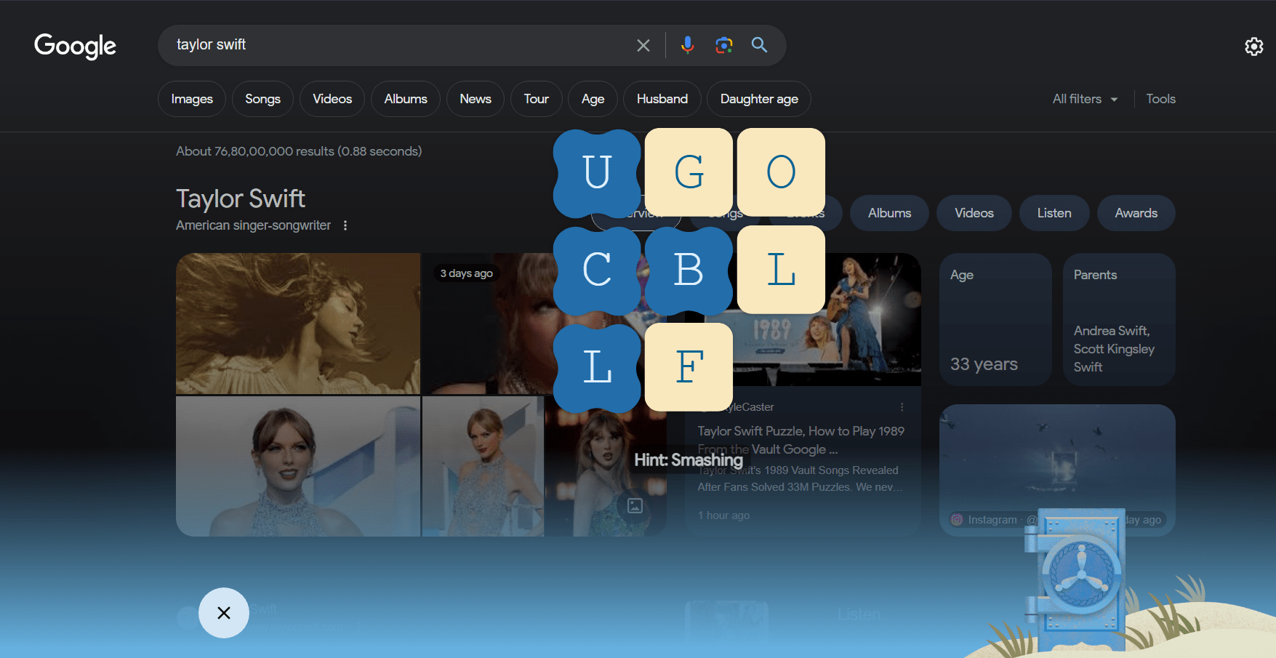This screenshot has width=1276, height=658.
Task: Open the Albums tab in knowledge panel
Action: coord(889,213)
